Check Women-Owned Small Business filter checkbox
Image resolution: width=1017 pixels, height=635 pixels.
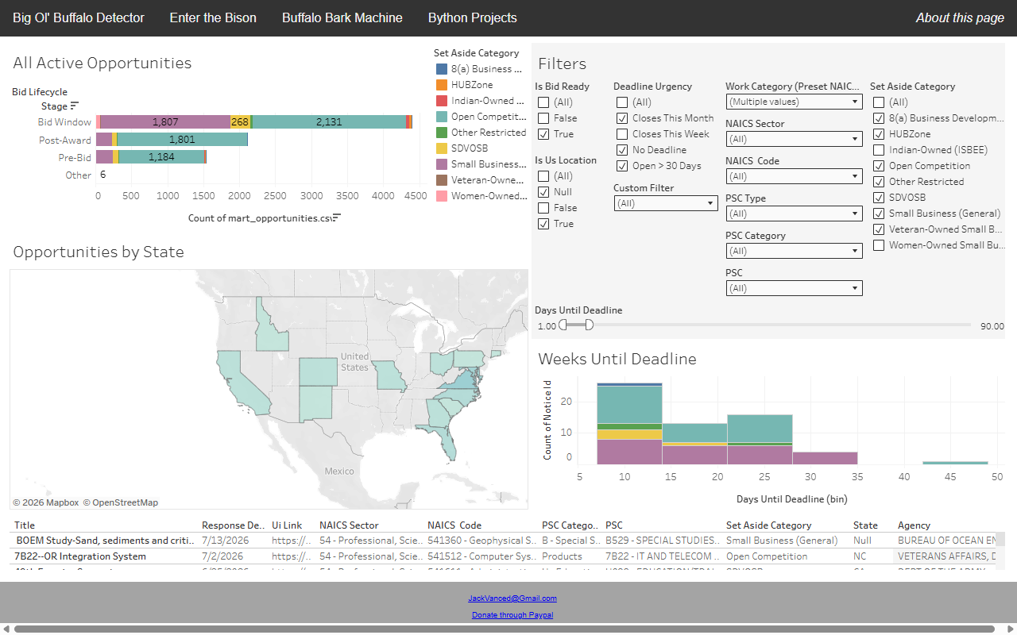click(879, 245)
